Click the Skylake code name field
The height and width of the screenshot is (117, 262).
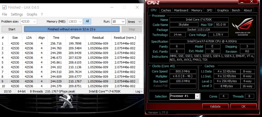184,25
